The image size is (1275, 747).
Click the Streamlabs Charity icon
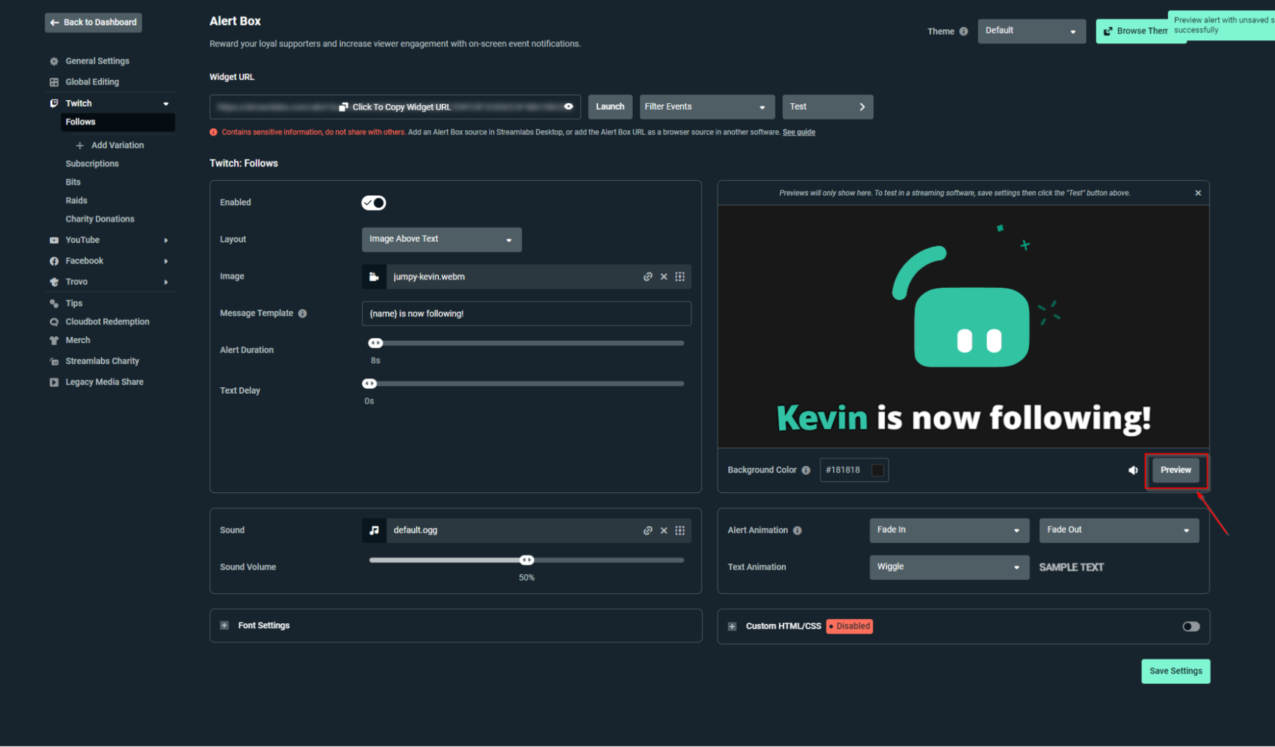[x=54, y=362]
